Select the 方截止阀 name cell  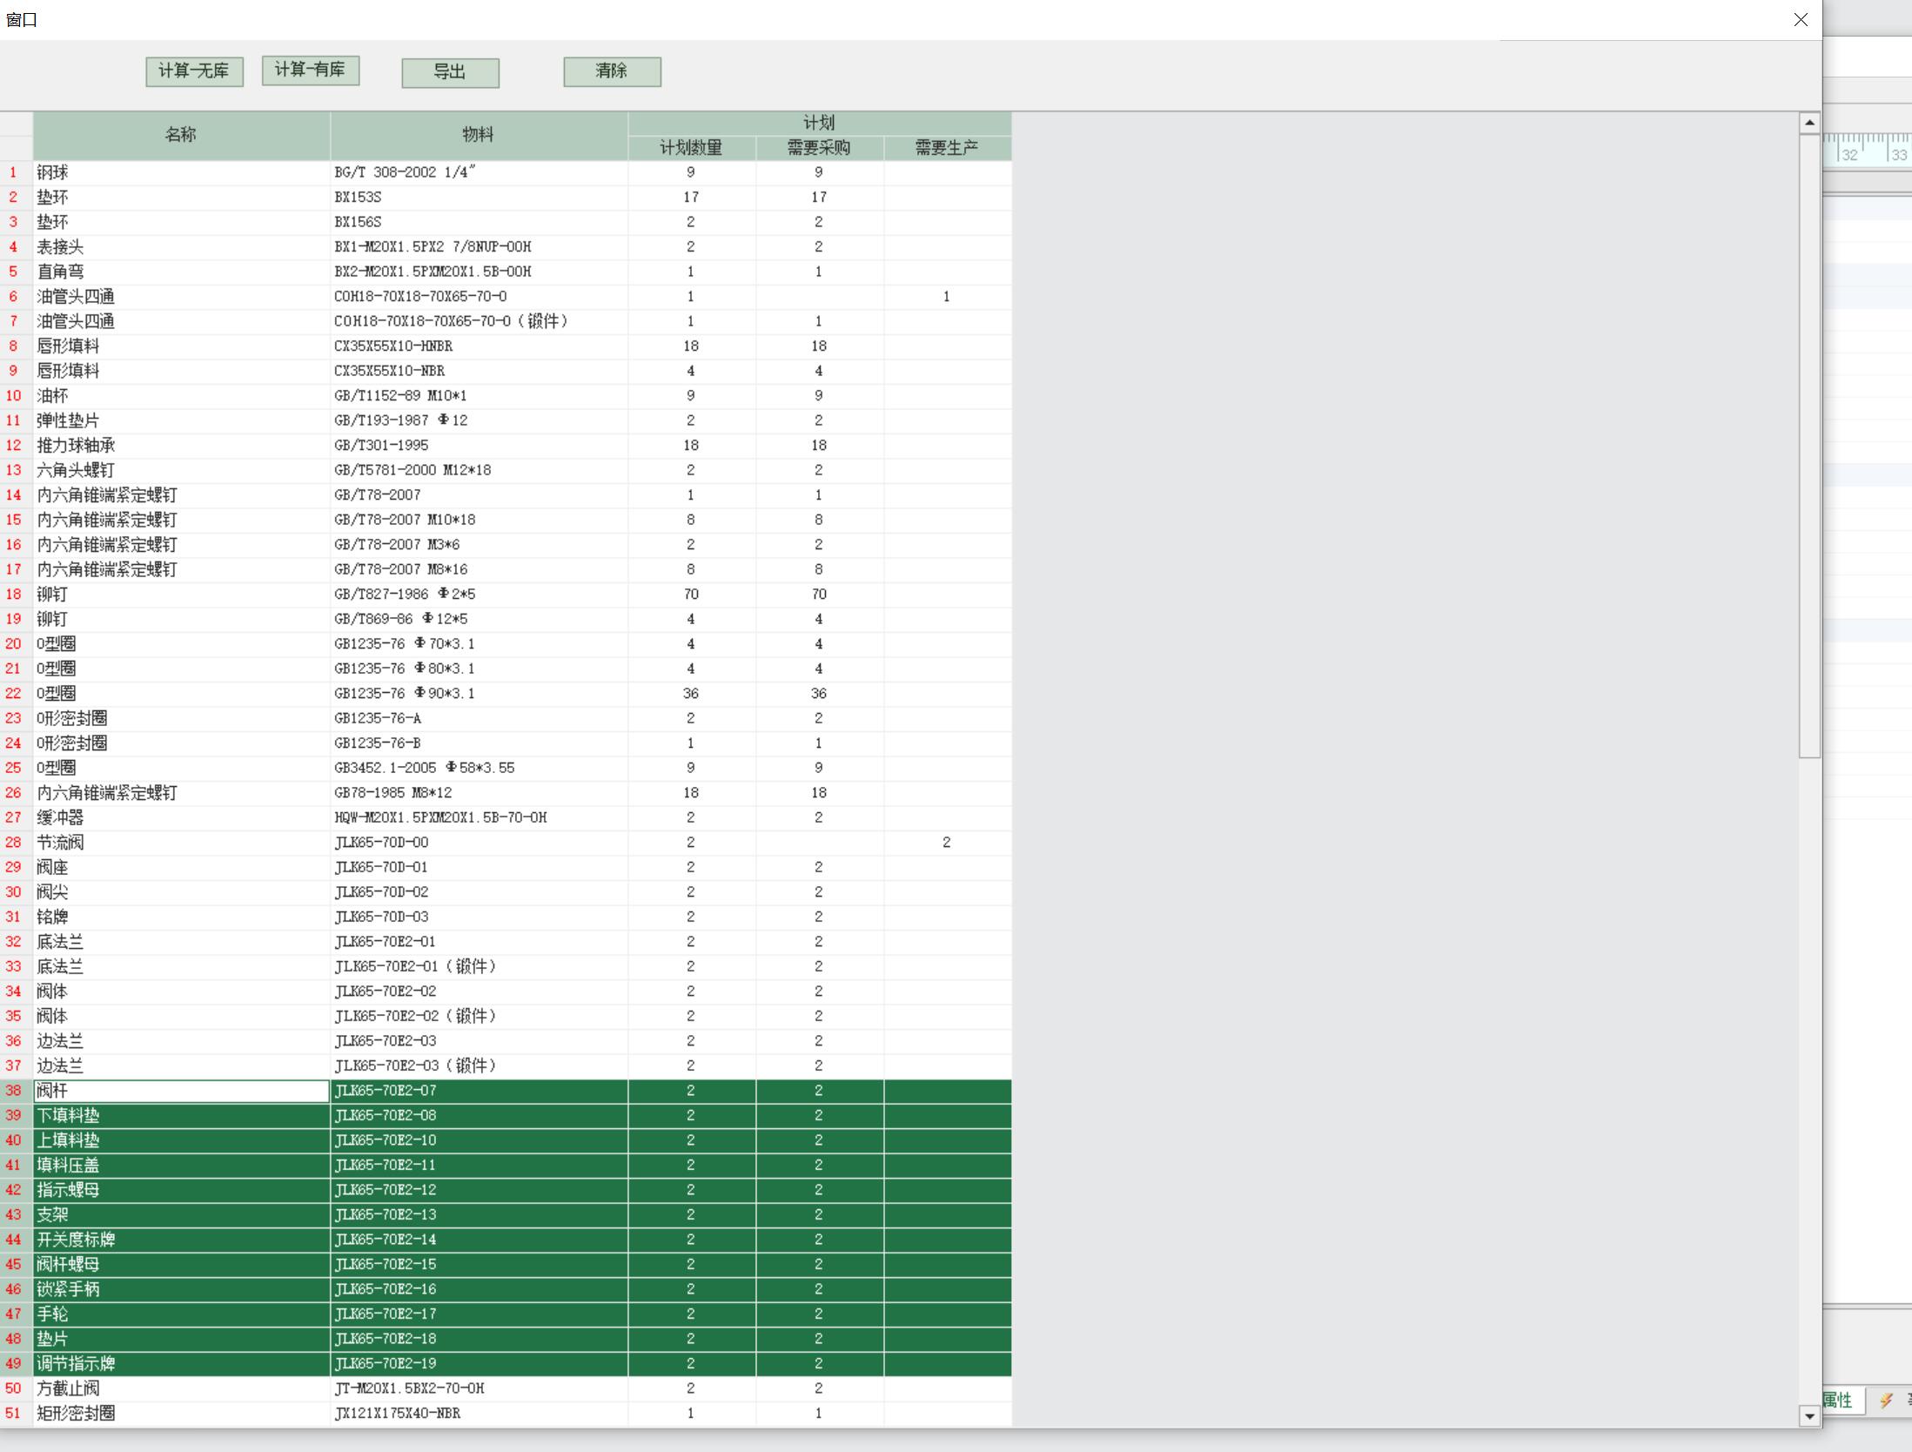(x=181, y=1388)
